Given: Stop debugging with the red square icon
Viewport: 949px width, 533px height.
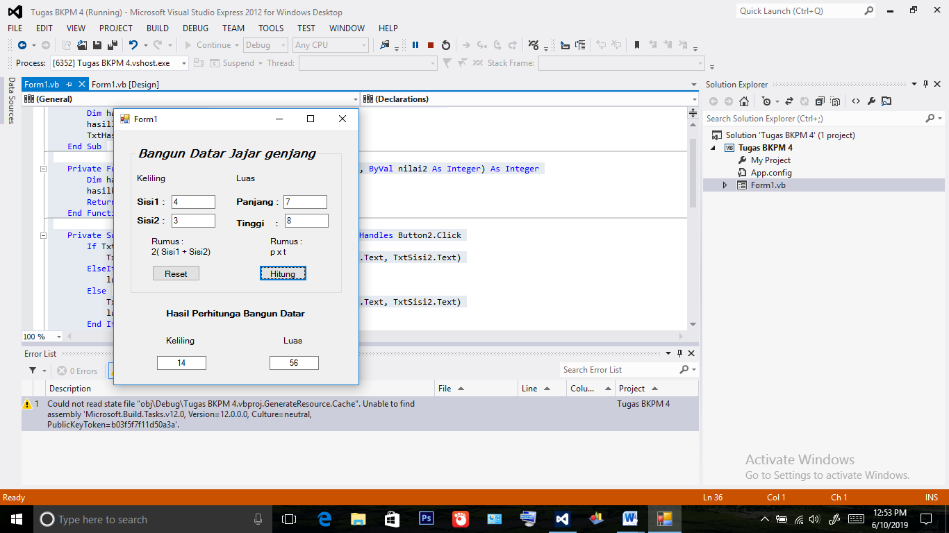Looking at the screenshot, I should point(431,45).
